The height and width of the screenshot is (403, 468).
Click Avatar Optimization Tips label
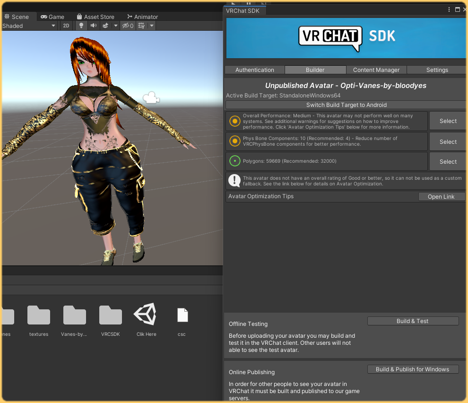(x=261, y=196)
